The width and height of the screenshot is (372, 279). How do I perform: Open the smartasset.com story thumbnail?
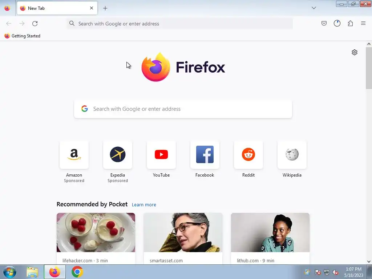point(183,232)
